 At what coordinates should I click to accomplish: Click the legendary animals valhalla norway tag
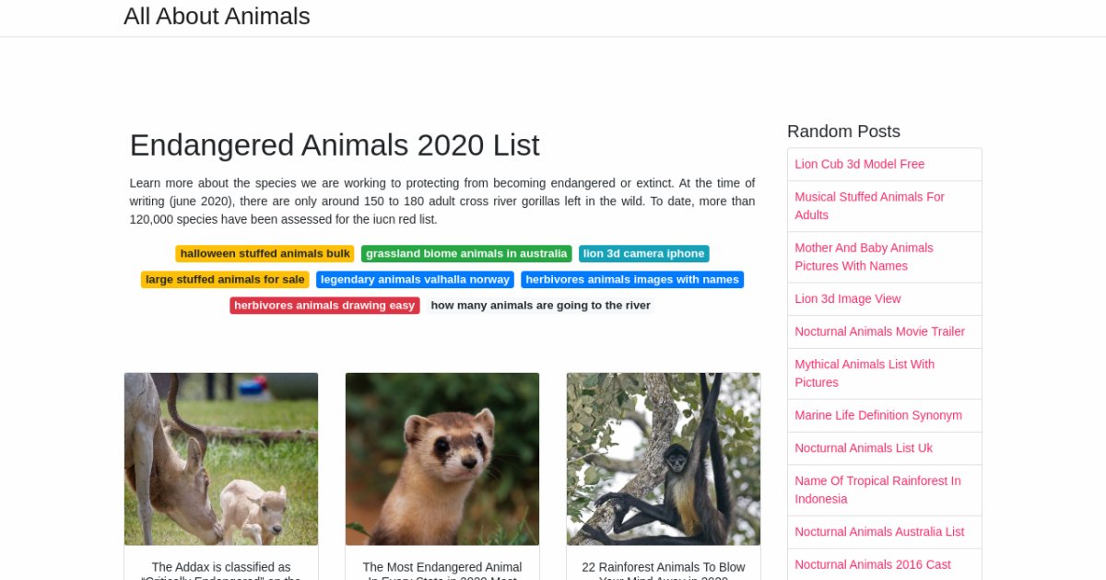pyautogui.click(x=415, y=280)
